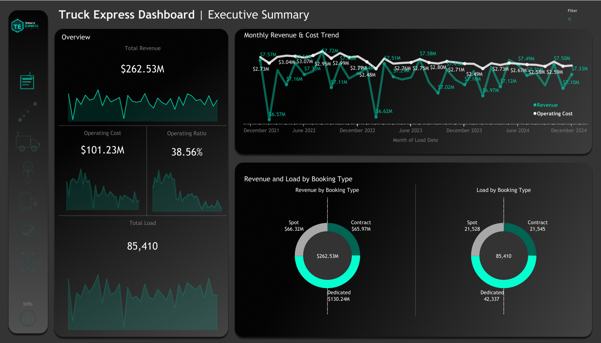Click the Monthly Revenue & Cost Trend title

click(291, 35)
